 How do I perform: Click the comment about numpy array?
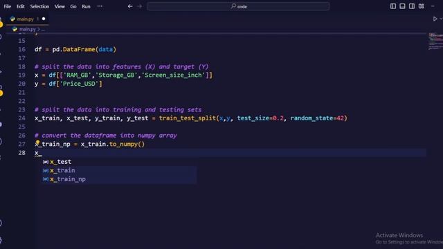tap(106, 136)
